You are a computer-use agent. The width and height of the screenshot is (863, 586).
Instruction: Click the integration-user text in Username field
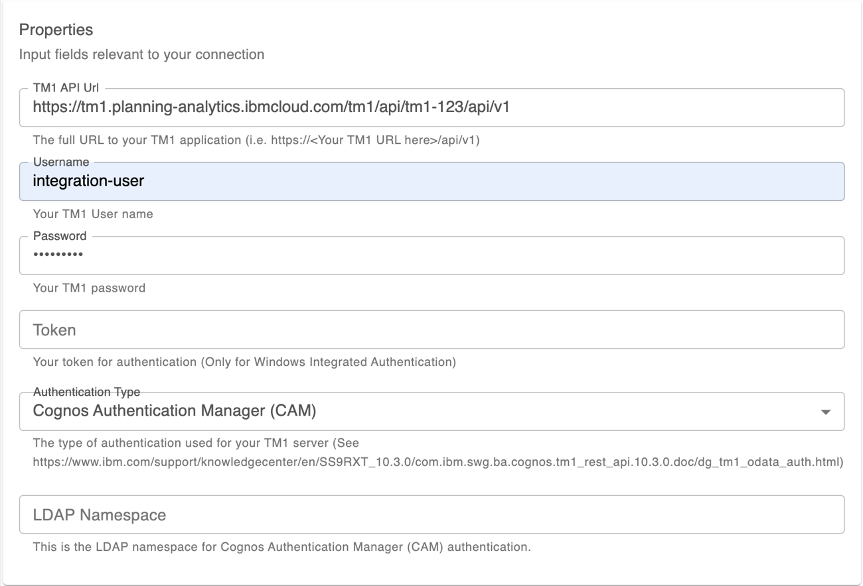pyautogui.click(x=88, y=181)
